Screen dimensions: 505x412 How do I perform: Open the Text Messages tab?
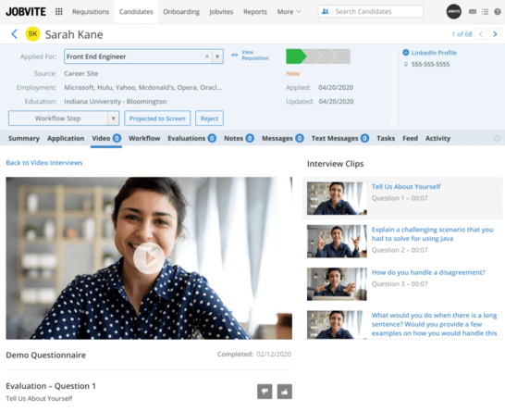tap(340, 138)
